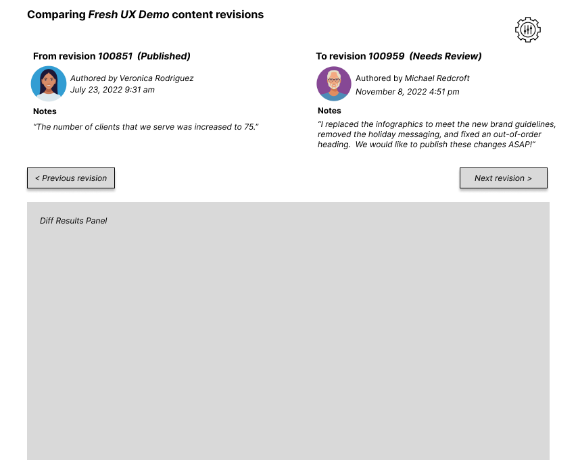Click the Notes label under Michael's revision
Image resolution: width=578 pixels, height=466 pixels.
point(329,111)
